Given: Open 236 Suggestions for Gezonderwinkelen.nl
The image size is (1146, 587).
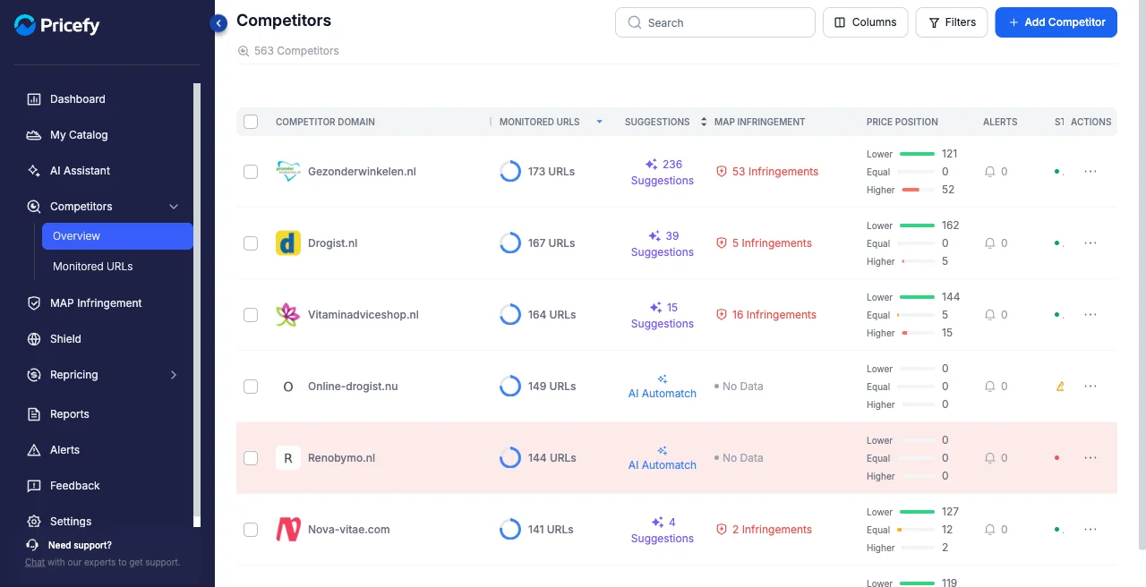Looking at the screenshot, I should (x=663, y=172).
